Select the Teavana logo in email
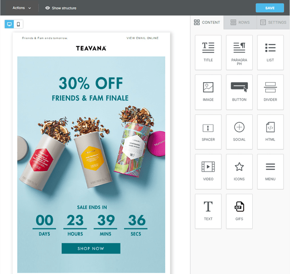290x274 pixels. click(91, 48)
